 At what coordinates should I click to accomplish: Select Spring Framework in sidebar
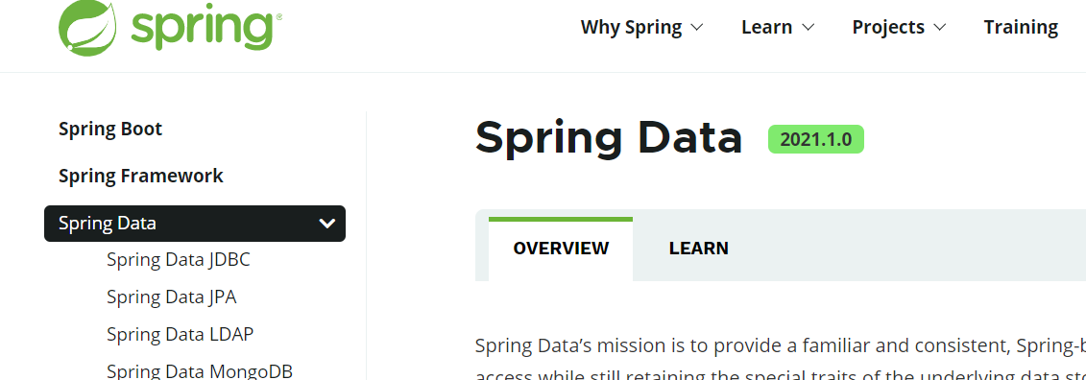click(x=140, y=176)
